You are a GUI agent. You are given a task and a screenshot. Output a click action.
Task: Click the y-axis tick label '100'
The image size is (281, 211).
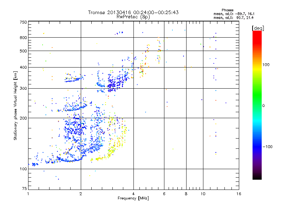click(x=23, y=169)
